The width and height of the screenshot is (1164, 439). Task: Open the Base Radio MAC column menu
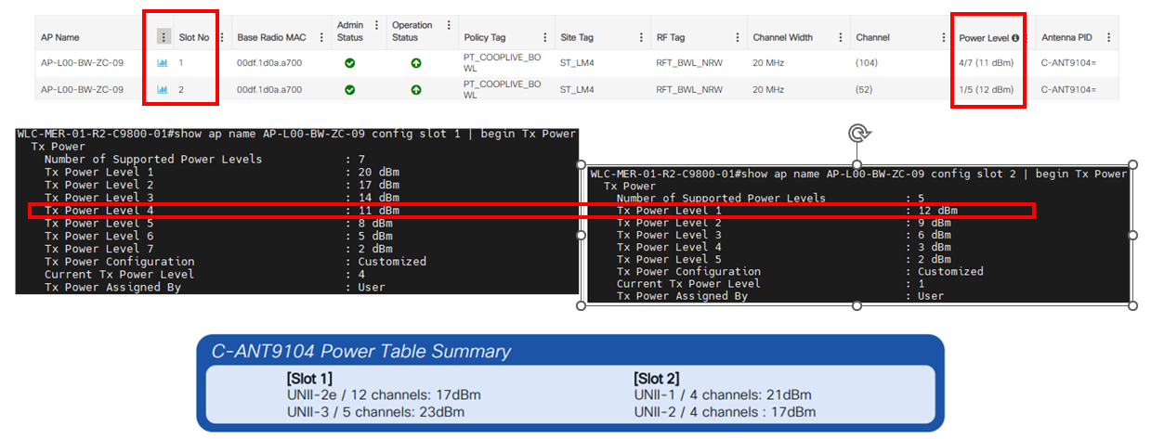[322, 37]
